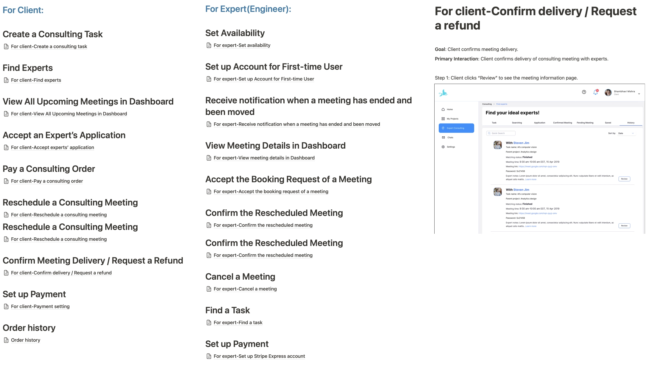The width and height of the screenshot is (648, 366).
Task: Click the My Projects grid icon
Action: (443, 119)
